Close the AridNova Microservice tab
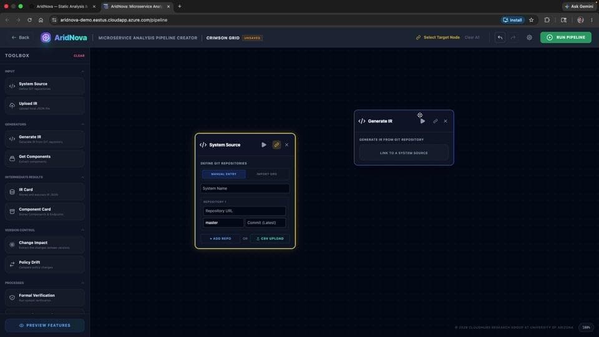Screen dimensions: 599x337 (x=168, y=6)
